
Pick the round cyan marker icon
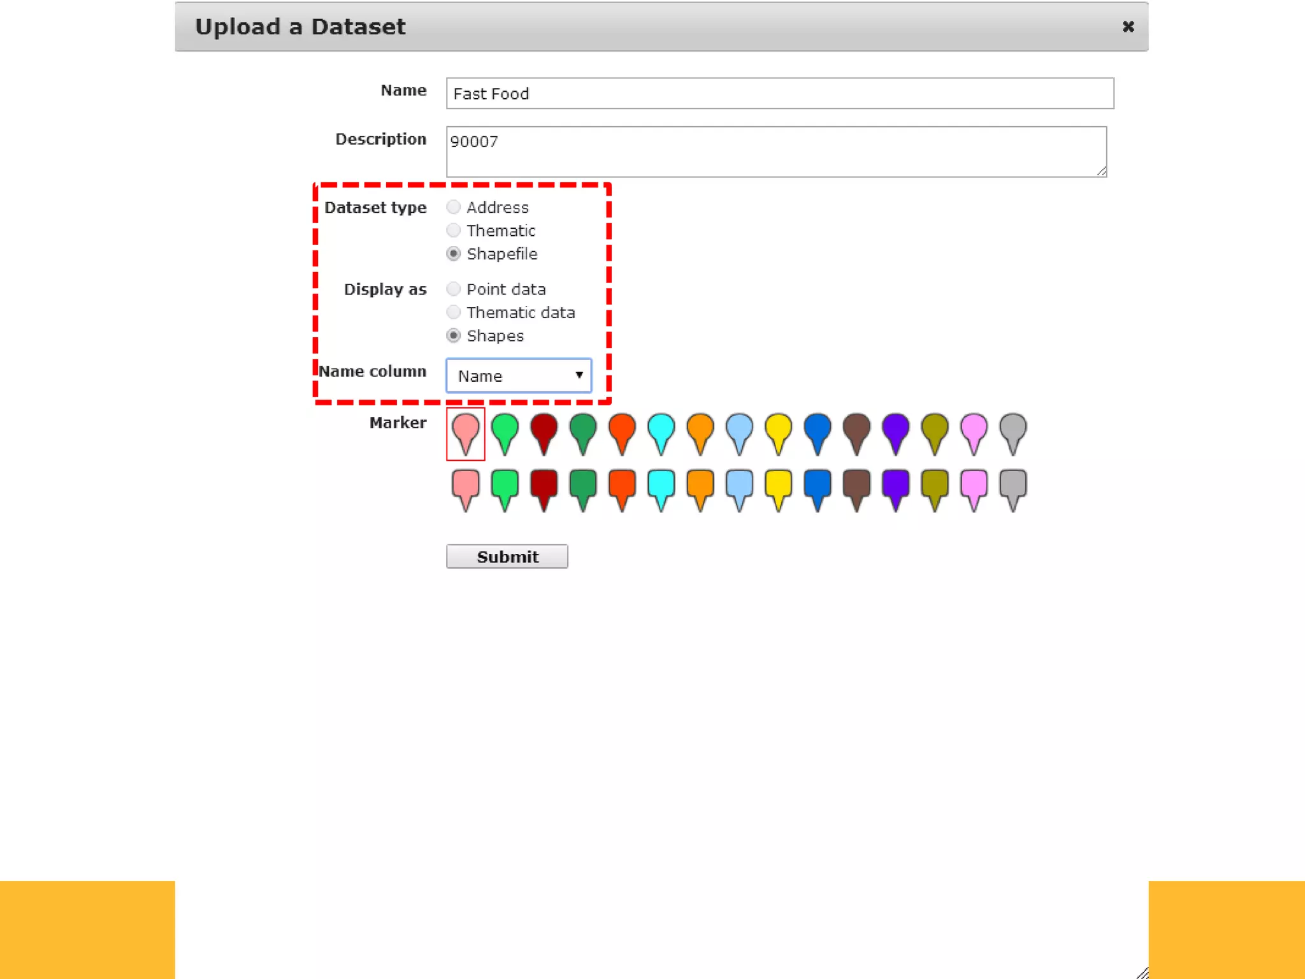(661, 431)
